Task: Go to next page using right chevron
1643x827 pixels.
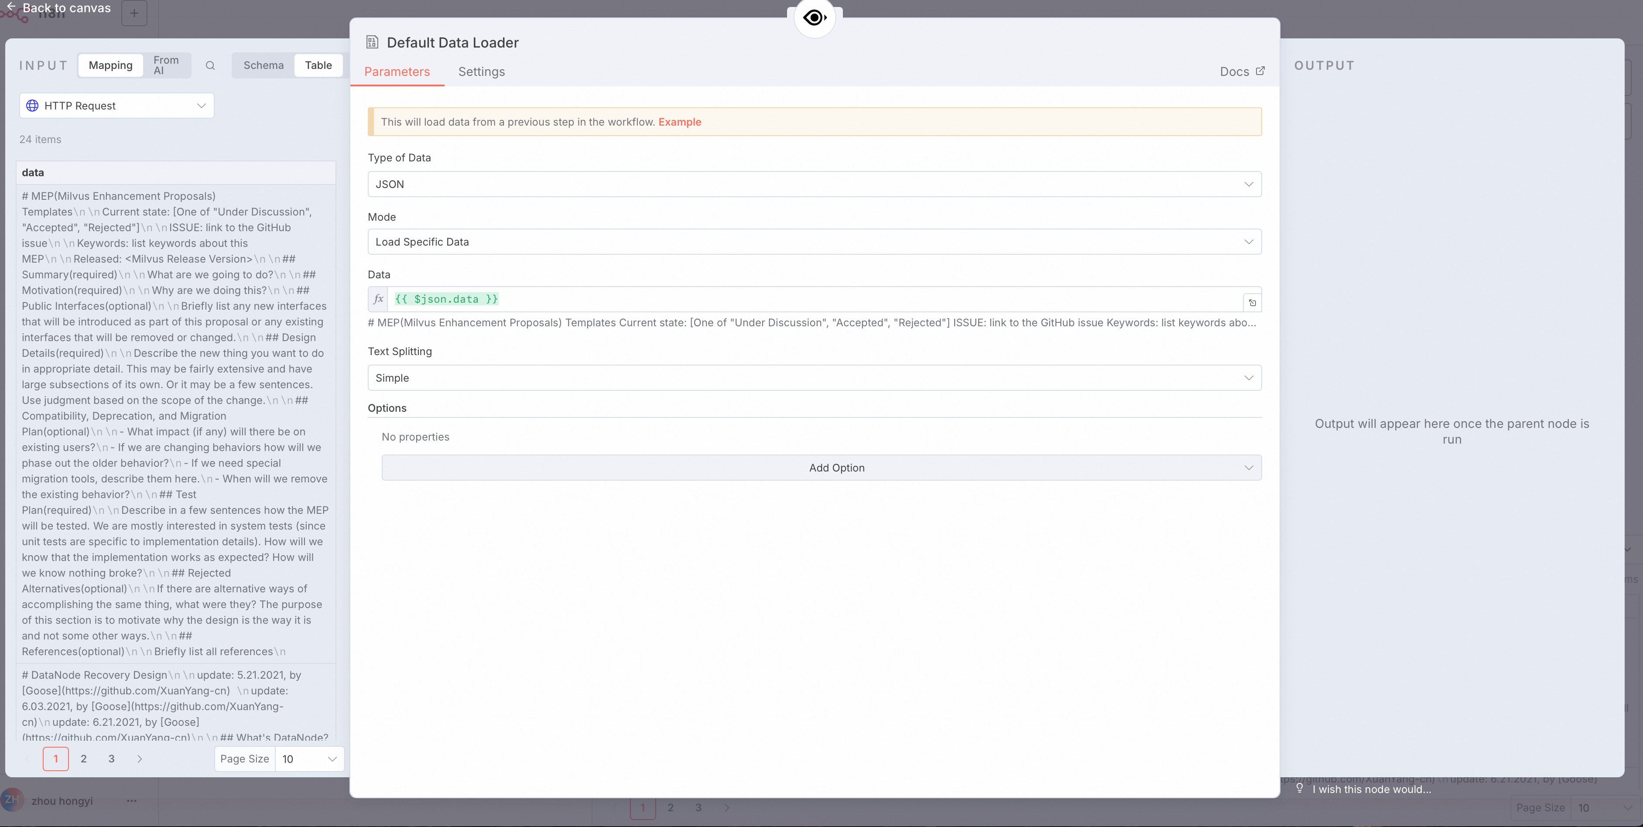Action: 140,759
